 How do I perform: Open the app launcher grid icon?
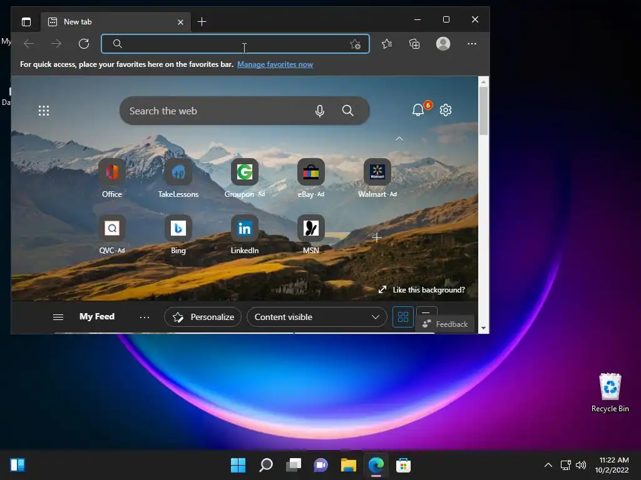tap(44, 111)
